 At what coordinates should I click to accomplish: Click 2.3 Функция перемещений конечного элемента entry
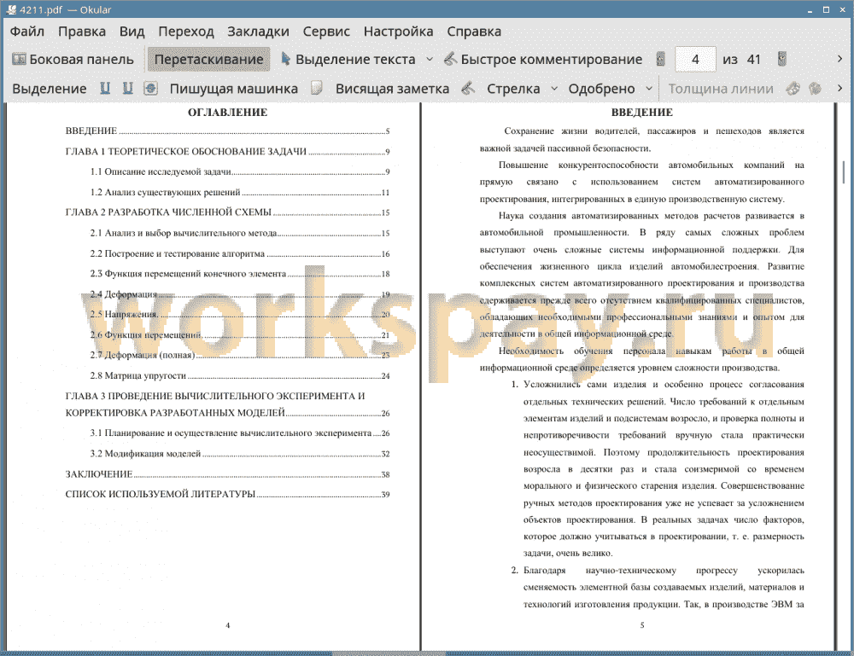click(x=240, y=274)
